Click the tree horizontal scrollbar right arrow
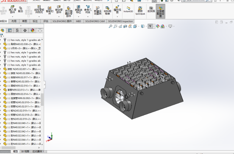 (x=39, y=148)
